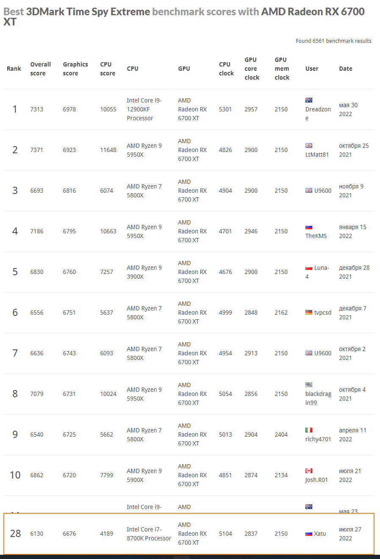Screen dimensions: 380x559
Task: Click the Australian flag beside Dreadzone
Action: pos(309,100)
